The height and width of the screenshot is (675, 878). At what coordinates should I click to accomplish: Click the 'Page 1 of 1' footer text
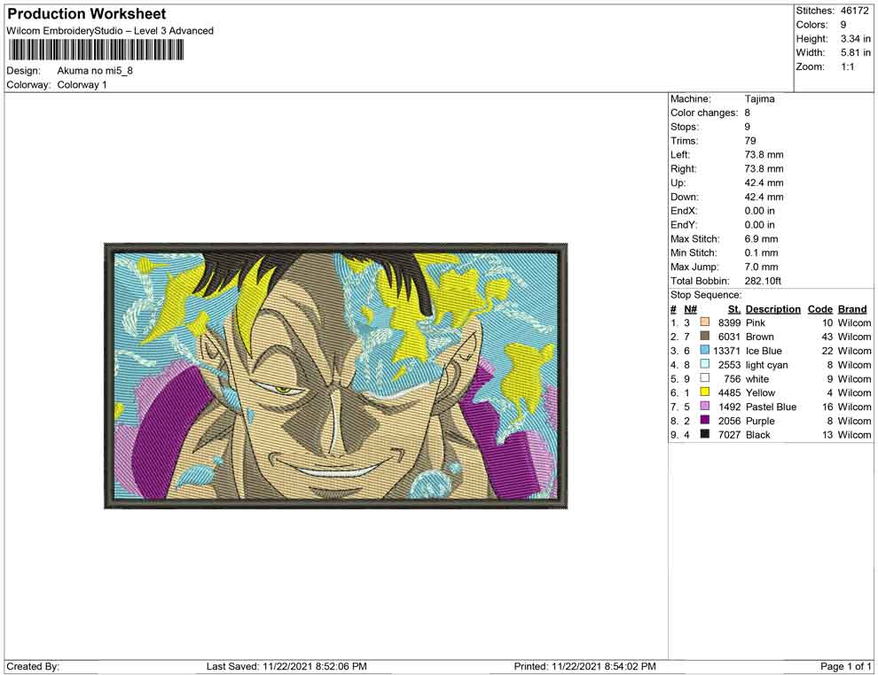click(x=845, y=666)
